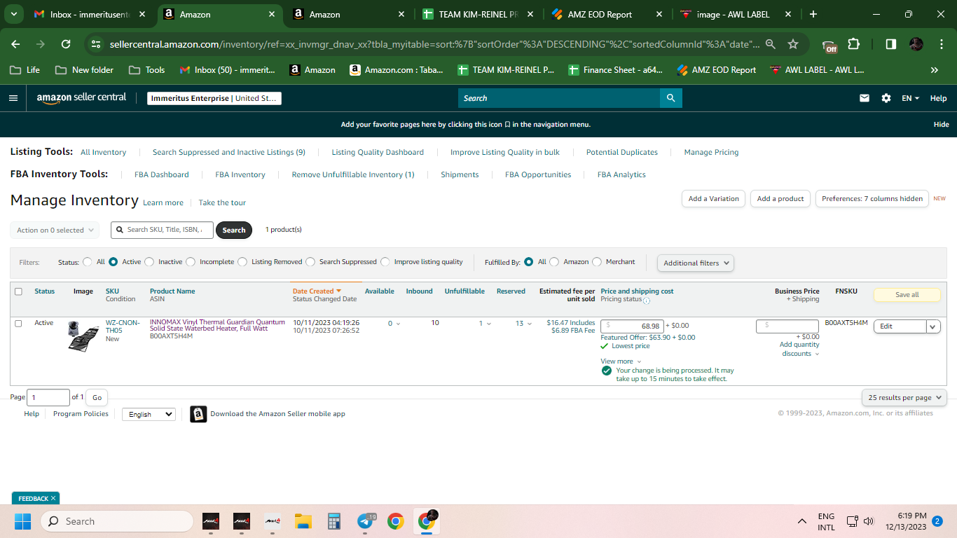The image size is (957, 538).
Task: Sort by Date Created column header
Action: [317, 291]
